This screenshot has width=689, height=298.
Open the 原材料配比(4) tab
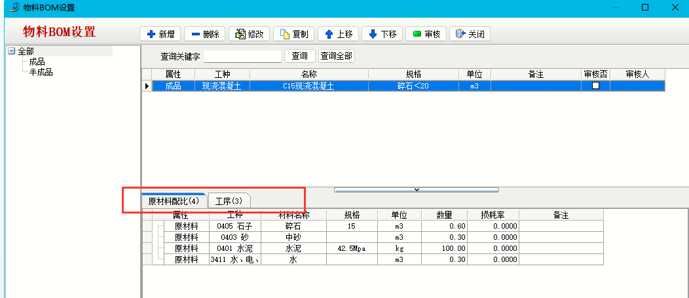[x=174, y=201]
